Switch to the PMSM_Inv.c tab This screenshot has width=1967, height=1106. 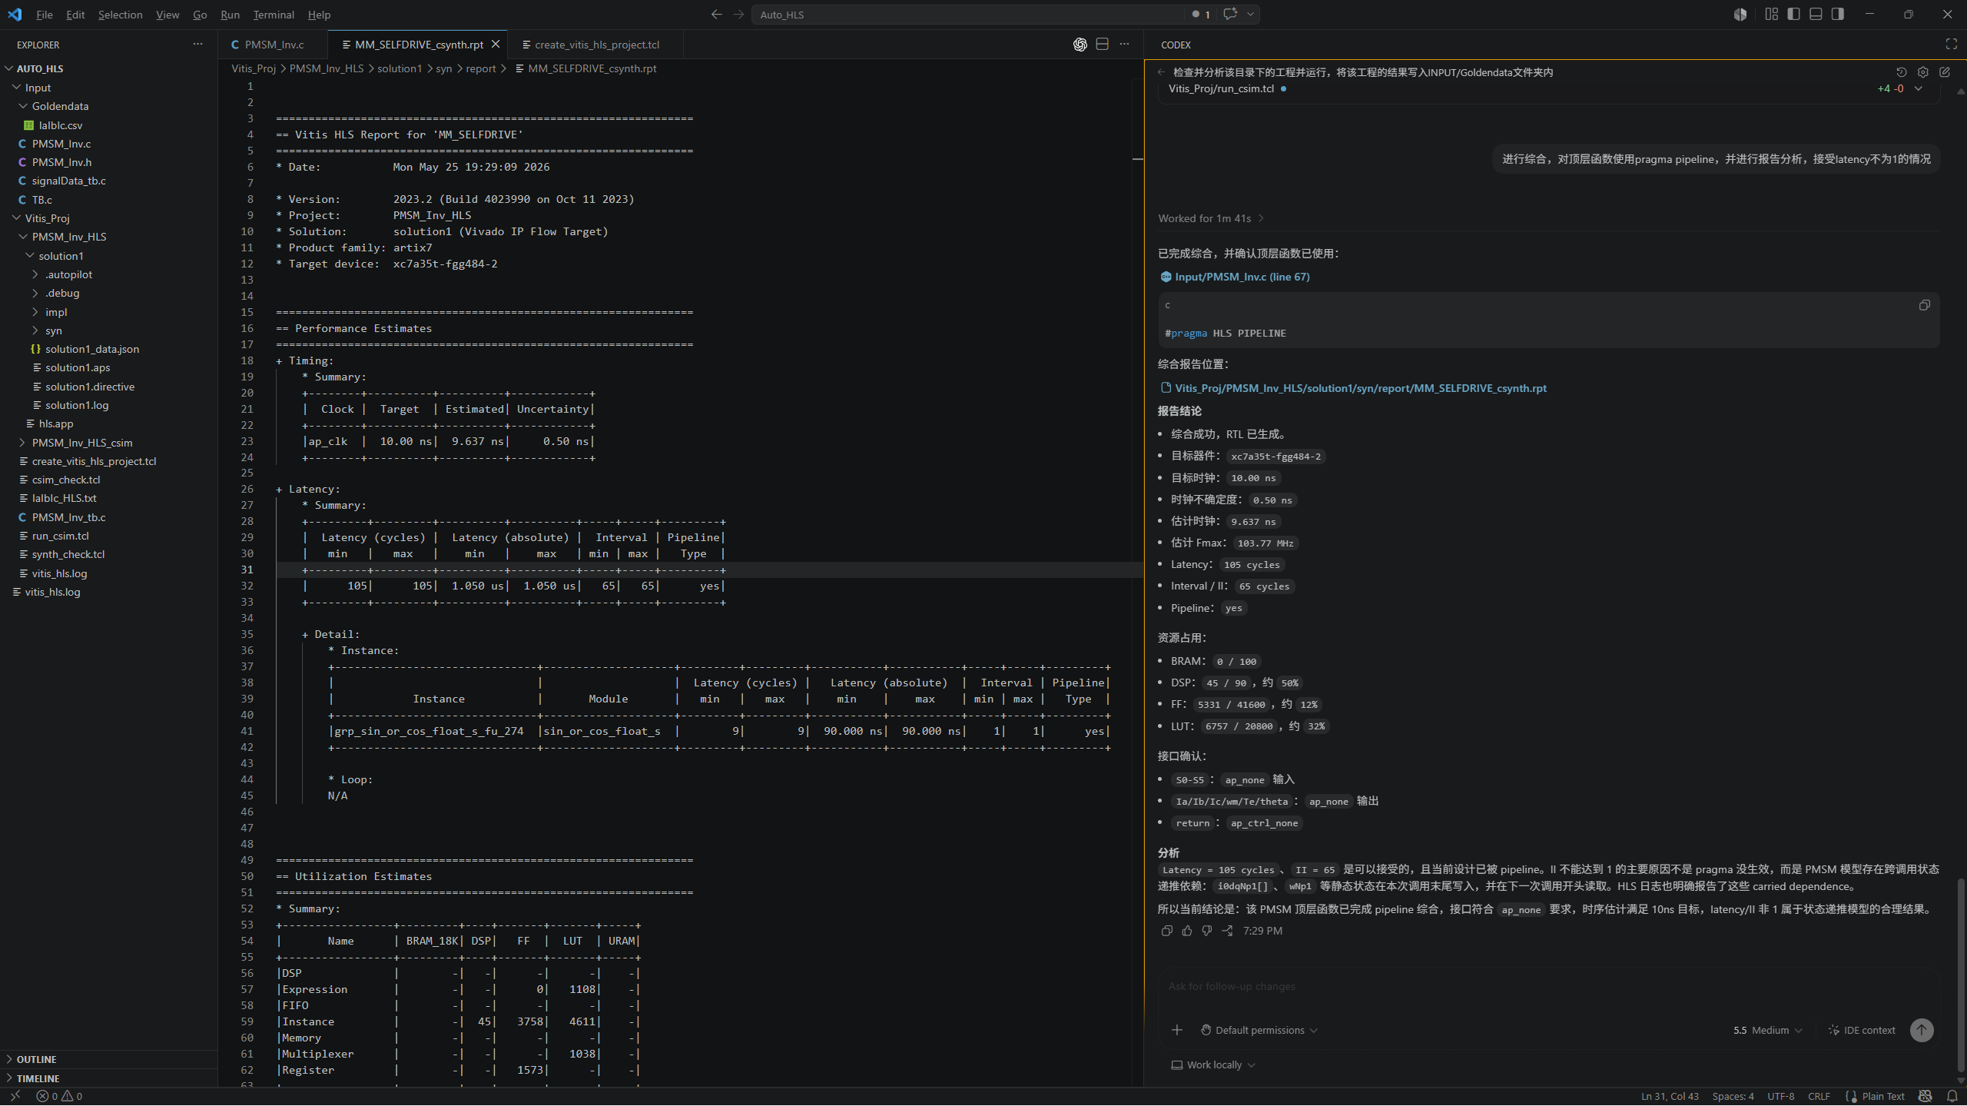pyautogui.click(x=274, y=45)
